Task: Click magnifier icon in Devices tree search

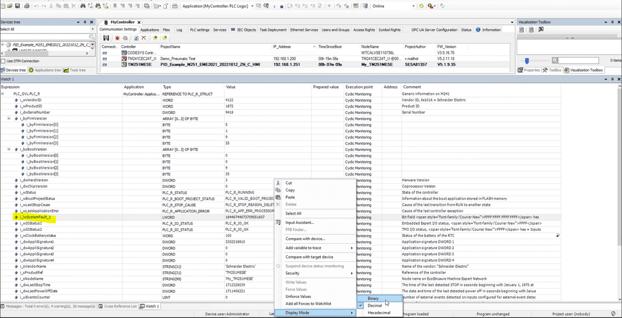Action: [92, 37]
